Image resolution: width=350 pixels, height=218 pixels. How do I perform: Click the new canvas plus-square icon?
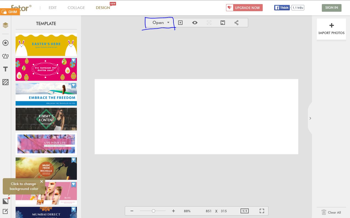[x=180, y=23]
